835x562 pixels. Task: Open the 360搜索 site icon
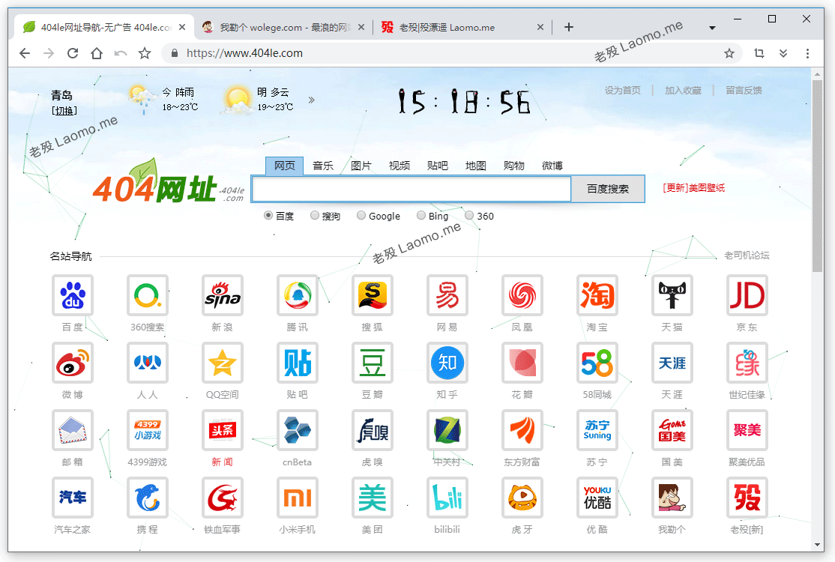(148, 295)
